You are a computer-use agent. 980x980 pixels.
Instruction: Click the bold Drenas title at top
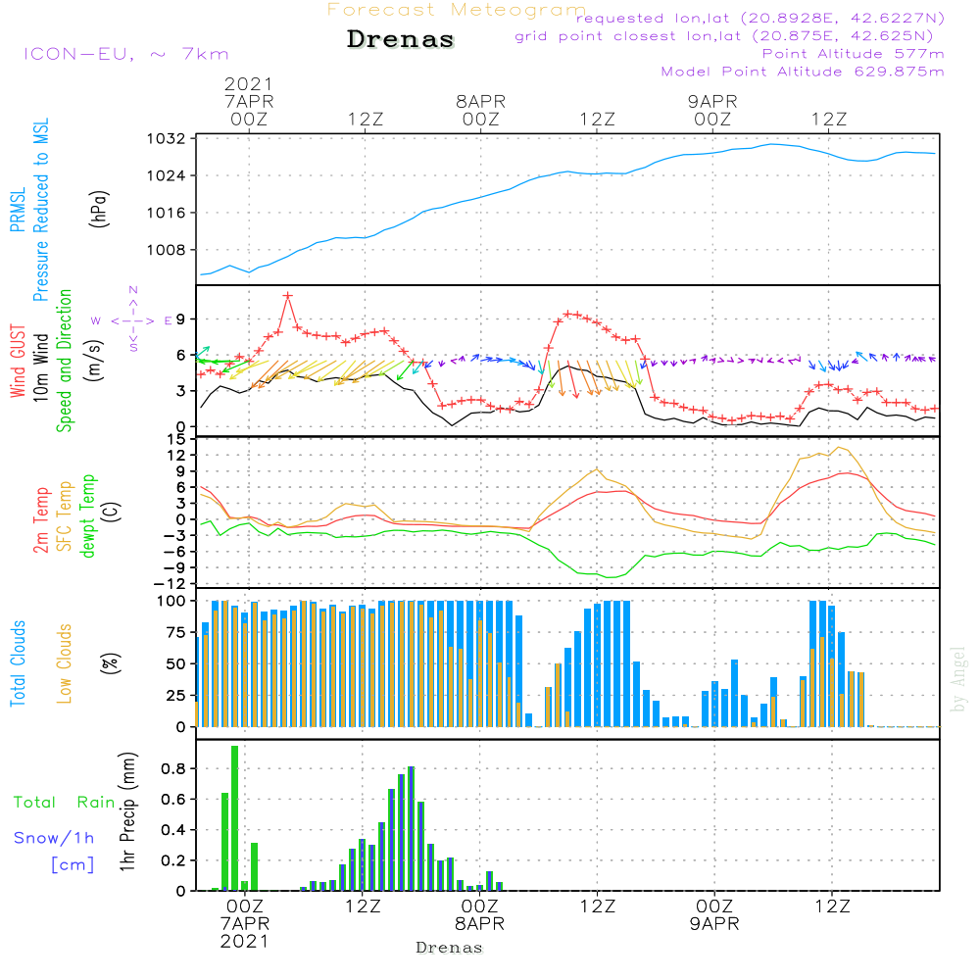(401, 40)
